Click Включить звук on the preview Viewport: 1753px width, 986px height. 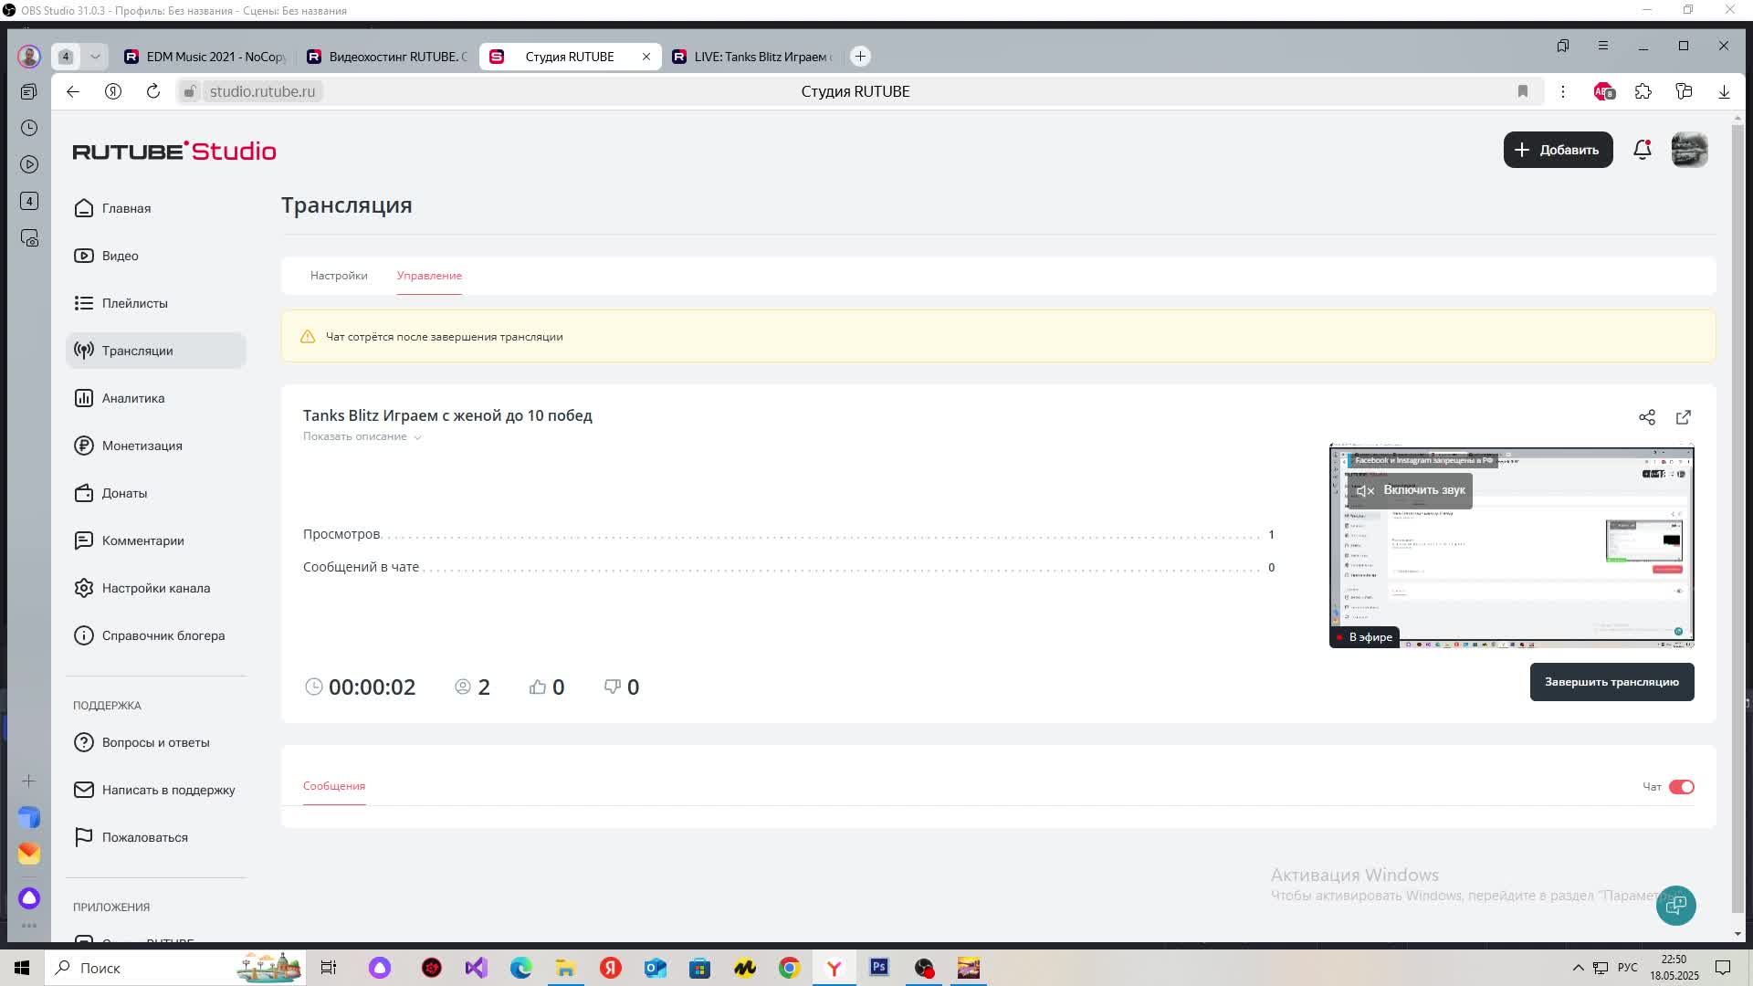click(1411, 490)
